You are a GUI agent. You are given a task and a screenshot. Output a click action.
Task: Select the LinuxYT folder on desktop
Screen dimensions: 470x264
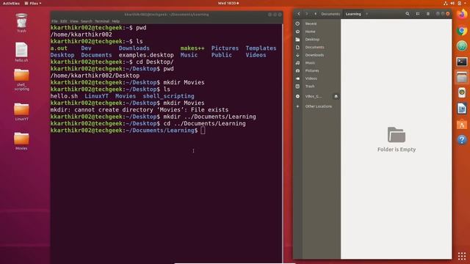coord(21,111)
